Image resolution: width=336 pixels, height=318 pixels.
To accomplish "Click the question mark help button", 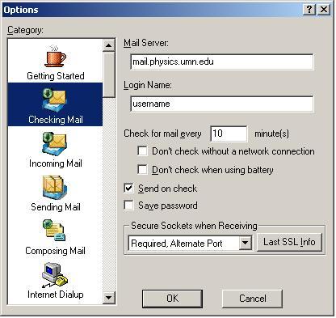I will [309, 10].
